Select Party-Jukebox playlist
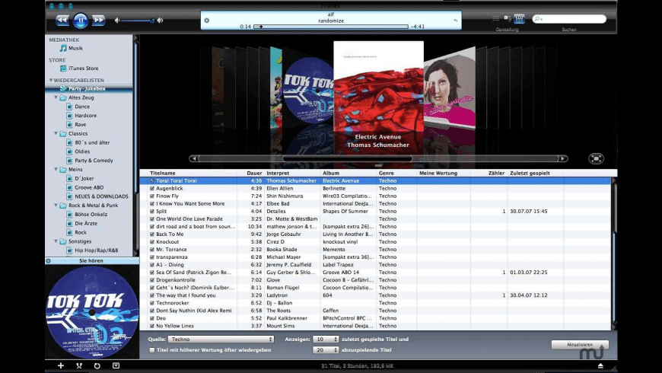Viewport: 662px width, 373px height. (89, 88)
